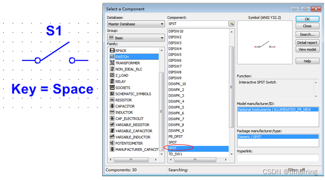Select the DIPSW5 component
325x180 pixels.
coord(175,55)
